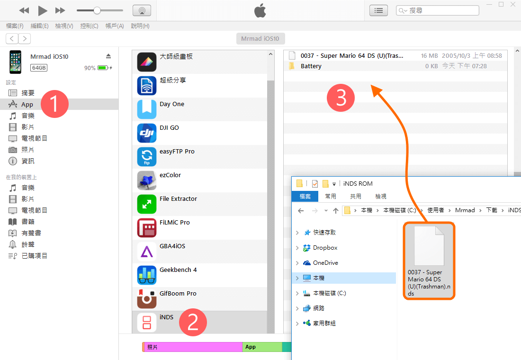Viewport: 521px width, 360px height.
Task: Expand the Dropbox tree node
Action: (x=297, y=248)
